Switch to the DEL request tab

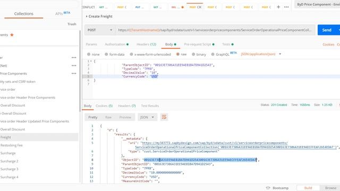click(x=177, y=7)
